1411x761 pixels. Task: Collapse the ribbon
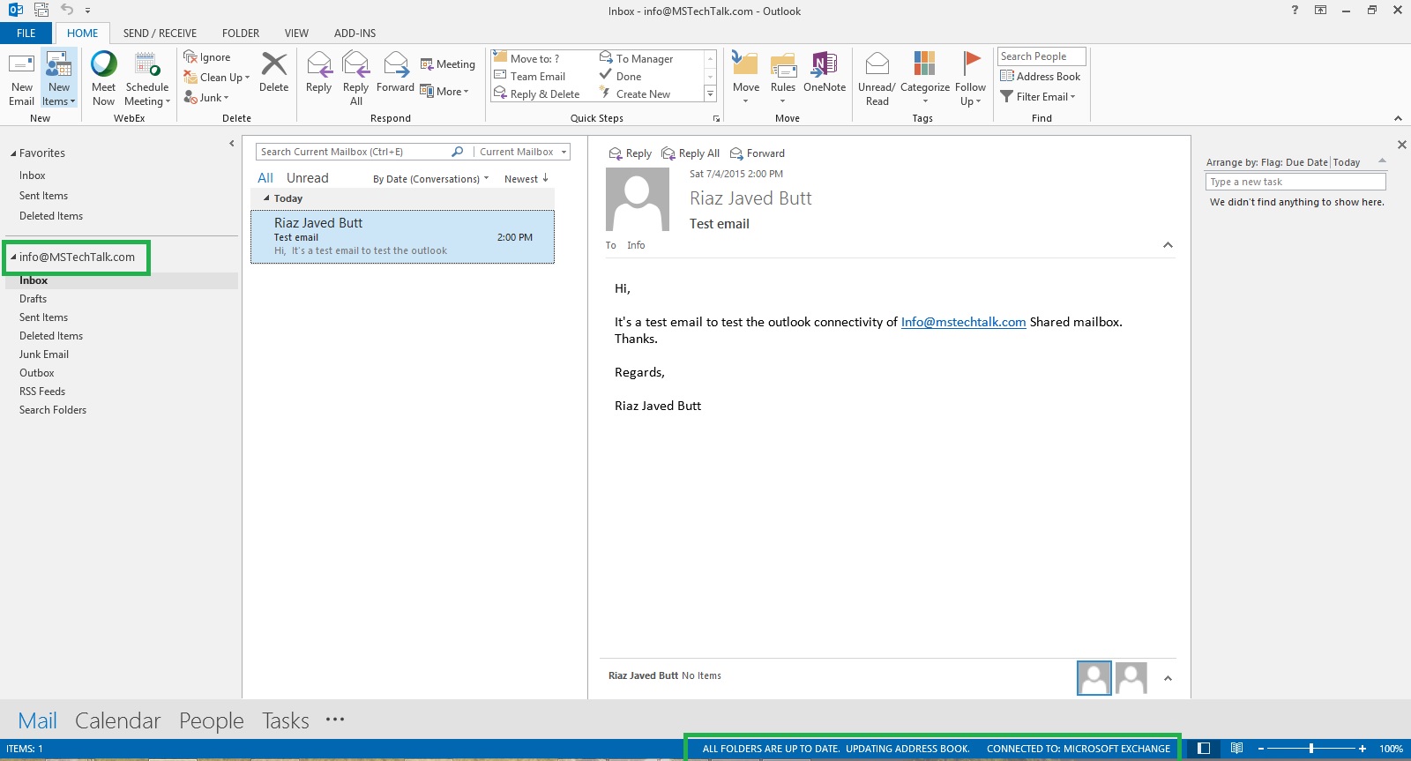tap(1398, 118)
